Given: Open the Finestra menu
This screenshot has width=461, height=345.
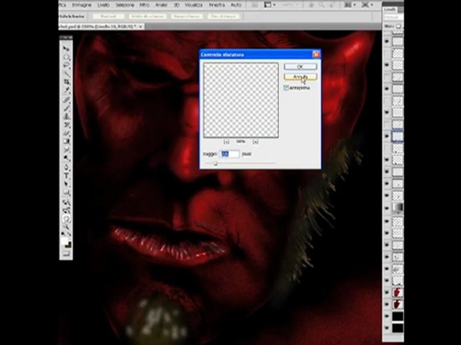Looking at the screenshot, I should [x=217, y=5].
